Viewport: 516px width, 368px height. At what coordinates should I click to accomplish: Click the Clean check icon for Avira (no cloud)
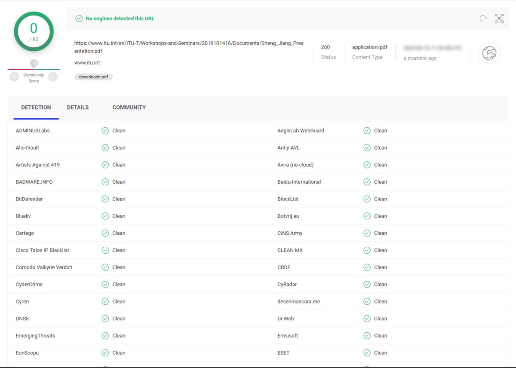tap(367, 165)
